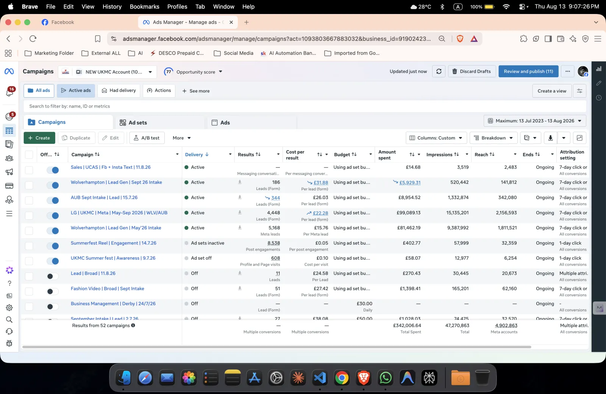Click the bug report icon in sidebar

pyautogui.click(x=9, y=343)
